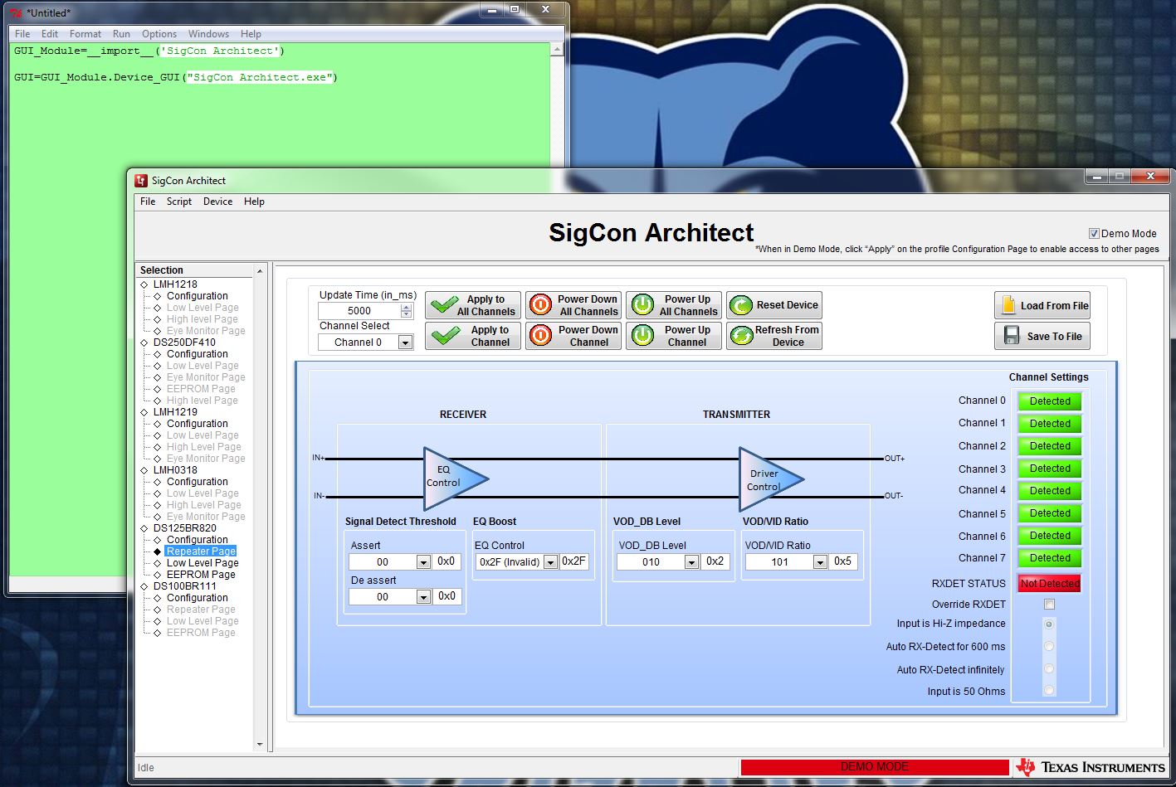Open the VOD_DB Level dropdown
This screenshot has width=1176, height=787.
pyautogui.click(x=691, y=562)
